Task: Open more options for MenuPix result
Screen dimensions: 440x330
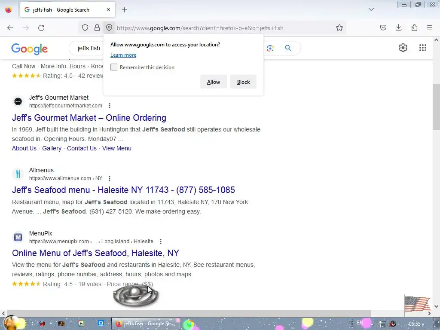Action: tap(161, 241)
